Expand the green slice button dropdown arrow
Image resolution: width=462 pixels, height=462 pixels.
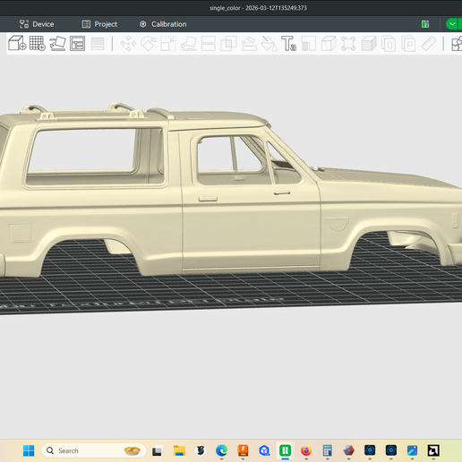tap(452, 24)
